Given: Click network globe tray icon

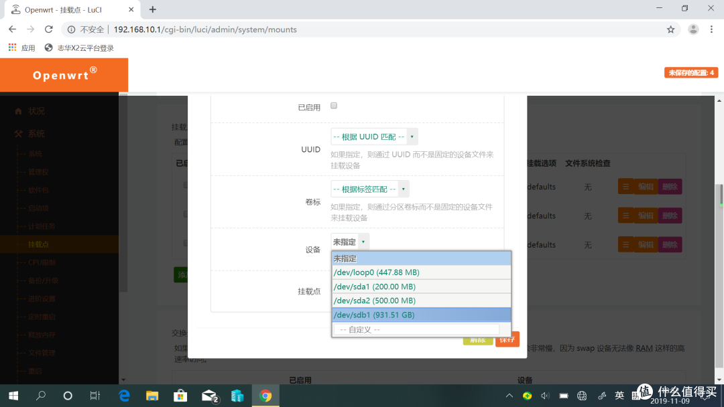Looking at the screenshot, I should pyautogui.click(x=582, y=396).
